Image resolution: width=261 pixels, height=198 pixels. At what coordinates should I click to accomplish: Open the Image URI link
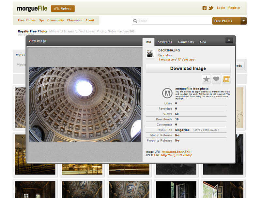pos(177,152)
